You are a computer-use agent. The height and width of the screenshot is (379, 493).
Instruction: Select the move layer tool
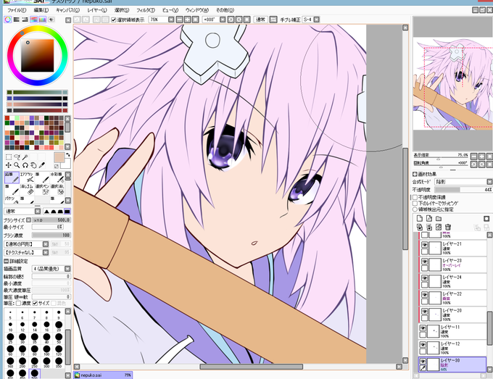tap(9, 165)
